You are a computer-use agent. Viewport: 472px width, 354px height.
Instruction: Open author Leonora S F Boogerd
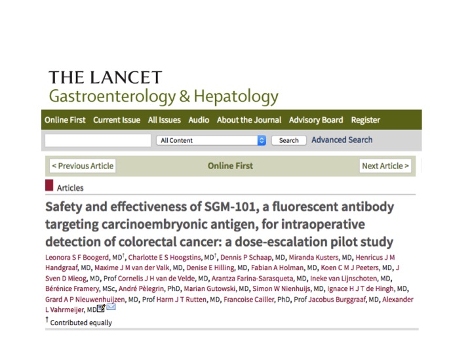pyautogui.click(x=77, y=258)
